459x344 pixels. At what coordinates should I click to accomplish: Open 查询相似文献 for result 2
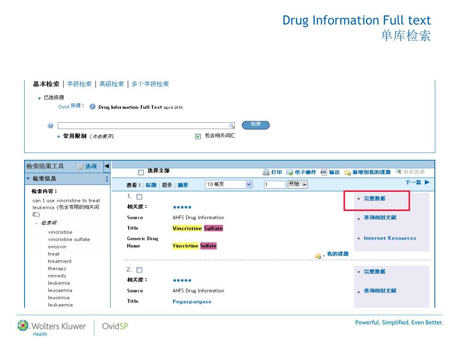coord(380,291)
